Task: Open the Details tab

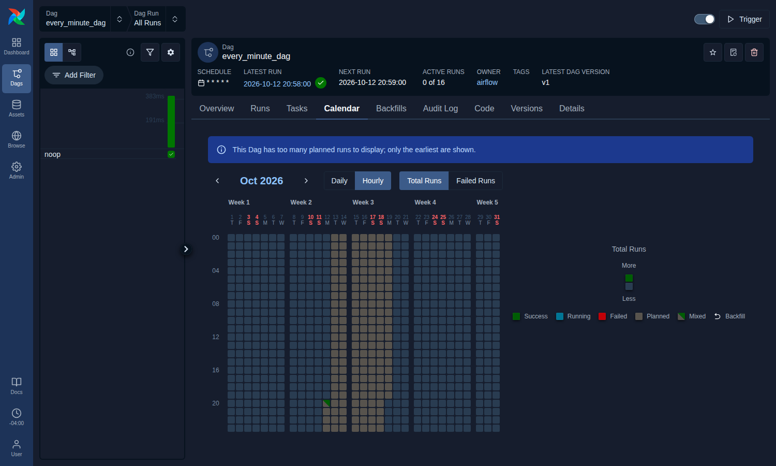Action: [572, 108]
